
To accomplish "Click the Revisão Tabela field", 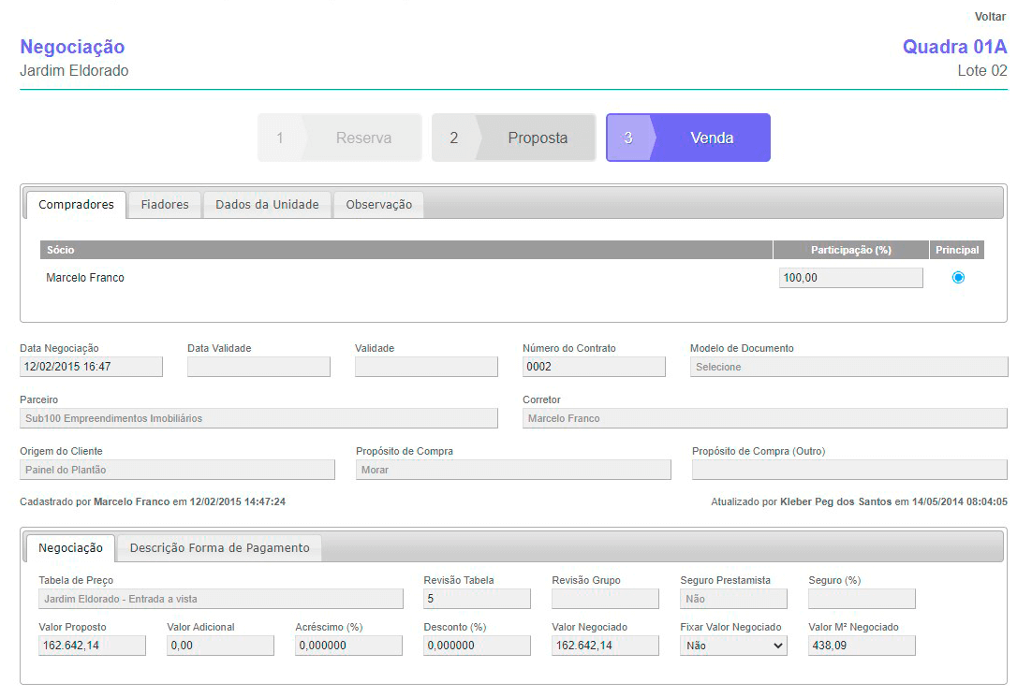I will click(x=477, y=599).
